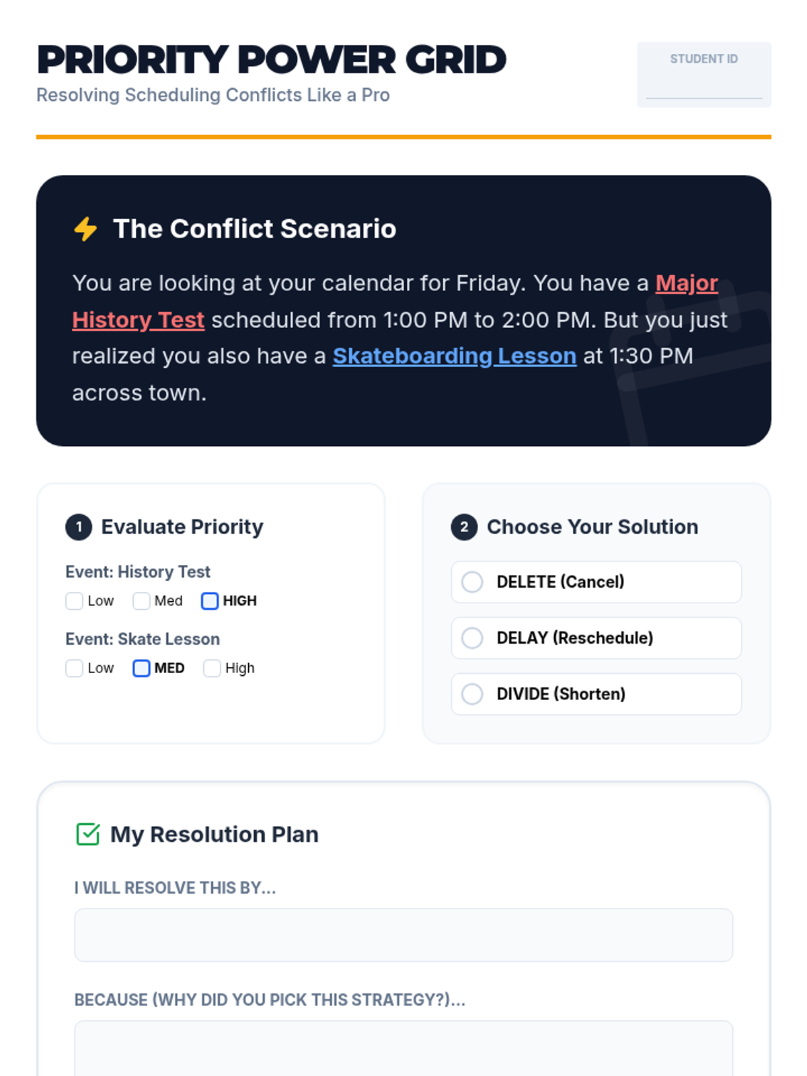Check High priority for Skate Lesson

(x=212, y=668)
